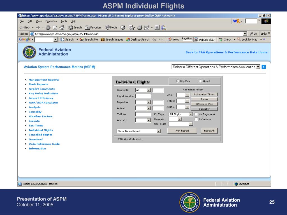Image resolution: width=287 pixels, height=215 pixels.
Task: Click the Edit page icon
Action: click(147, 28)
